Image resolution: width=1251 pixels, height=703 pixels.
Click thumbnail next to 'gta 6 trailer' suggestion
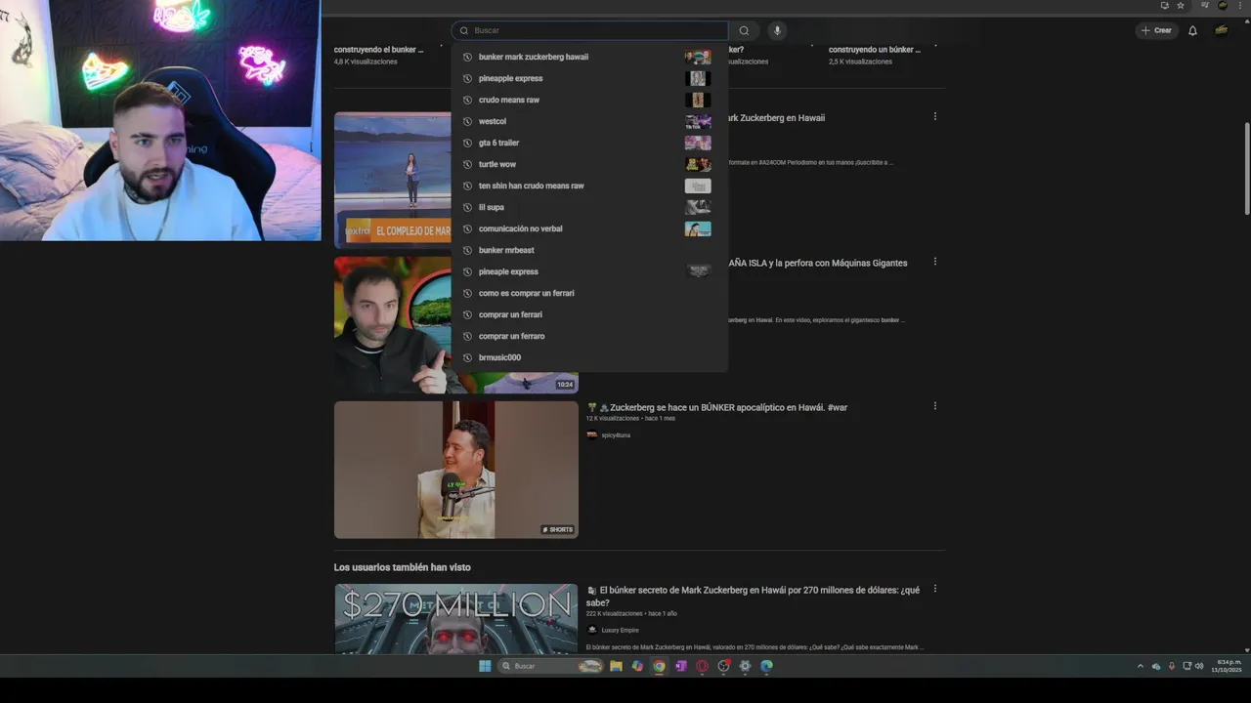pyautogui.click(x=698, y=143)
